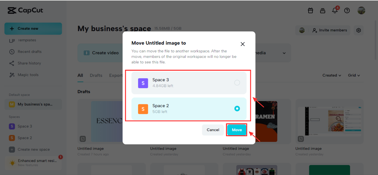
Task: Click the plus icon for Create new space
Action: pyautogui.click(x=12, y=149)
